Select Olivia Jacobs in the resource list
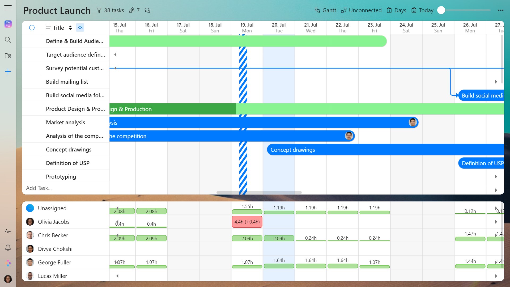510x287 pixels. (x=54, y=222)
